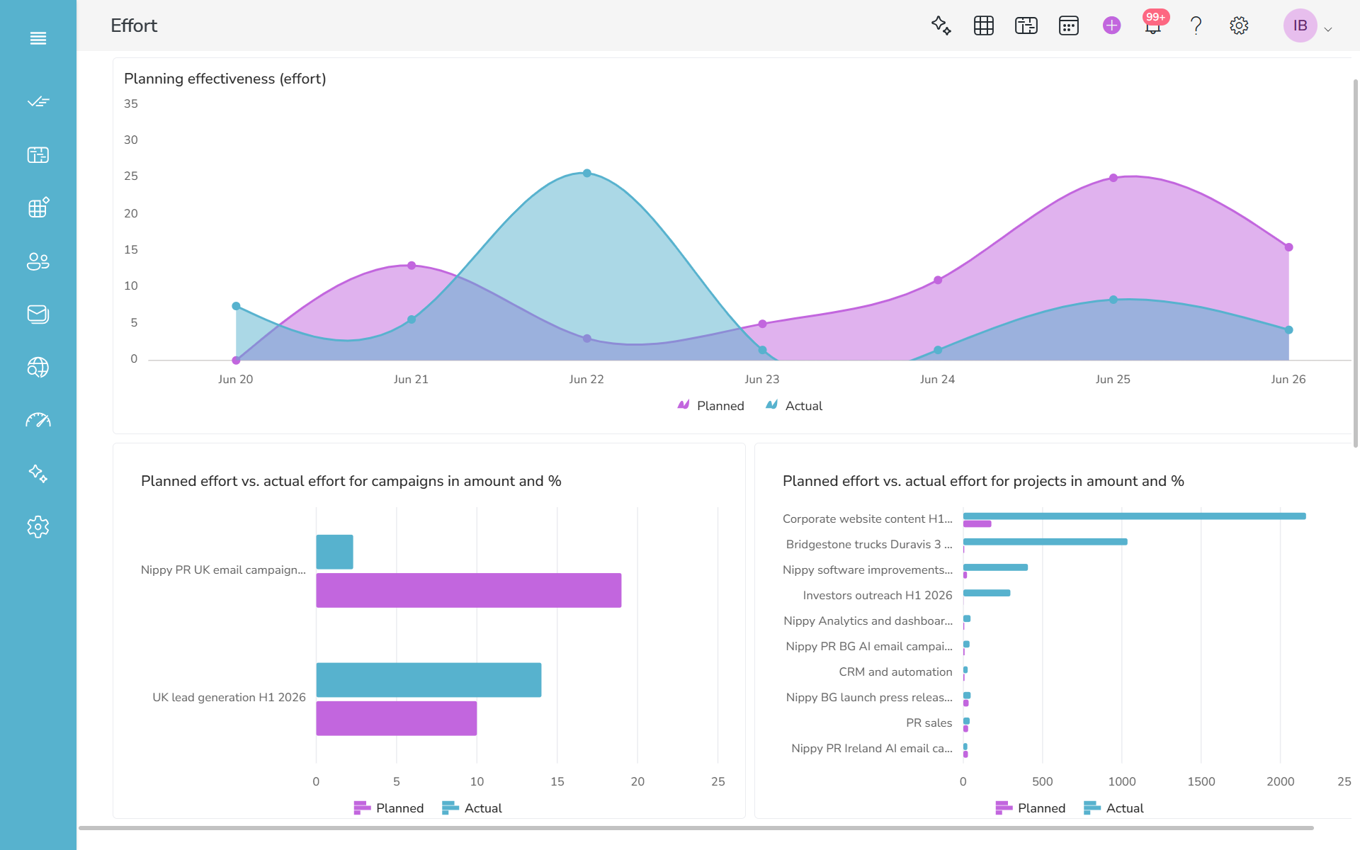Click the 'Nippy Analytics and dashboar...' label
Viewport: 1360px width, 850px height.
868,621
